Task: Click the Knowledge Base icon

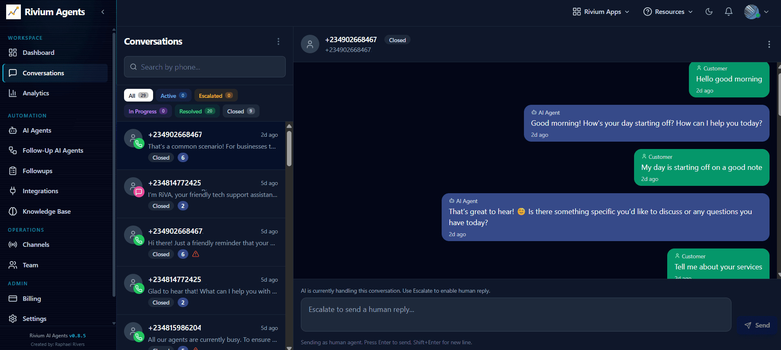Action: 13,211
